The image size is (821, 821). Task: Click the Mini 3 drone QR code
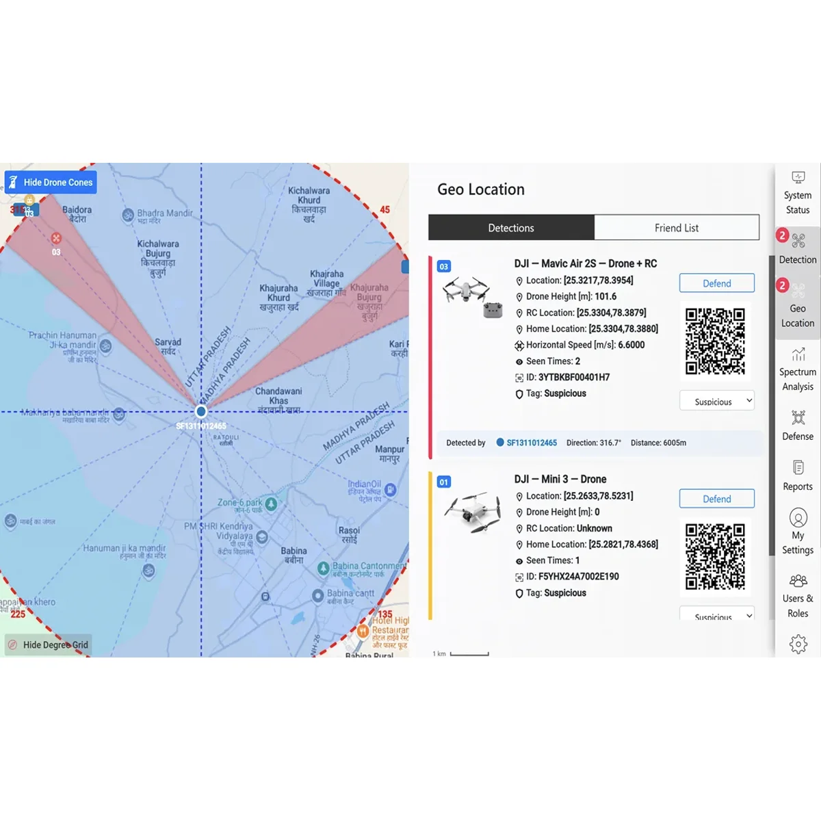click(x=715, y=556)
